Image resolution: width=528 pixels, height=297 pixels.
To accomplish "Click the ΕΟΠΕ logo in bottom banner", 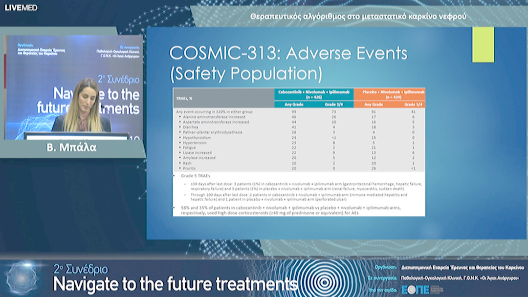I will tap(415, 289).
